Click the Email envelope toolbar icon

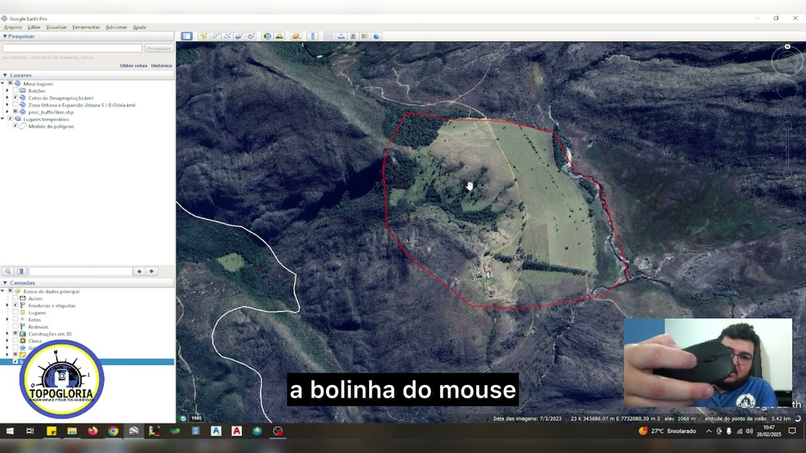click(x=329, y=36)
